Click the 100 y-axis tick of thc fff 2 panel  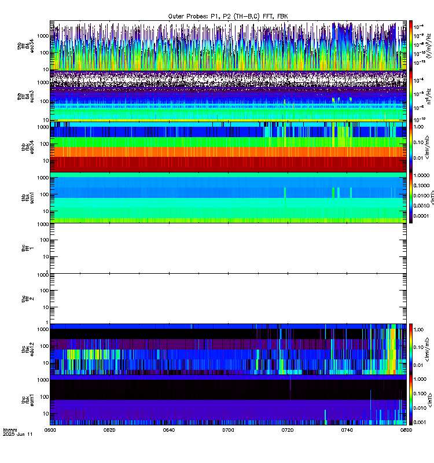point(45,291)
